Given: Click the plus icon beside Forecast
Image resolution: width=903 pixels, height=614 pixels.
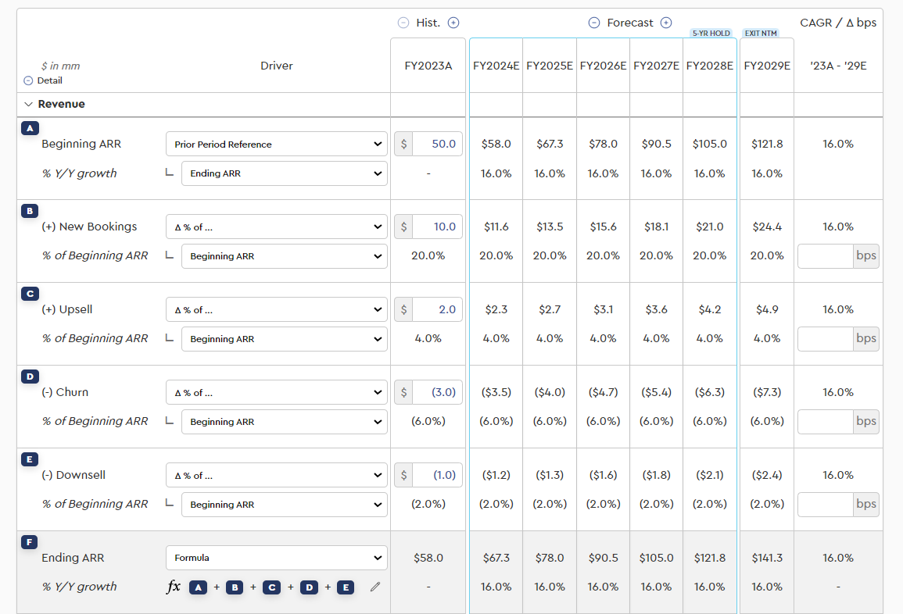Looking at the screenshot, I should pos(666,23).
